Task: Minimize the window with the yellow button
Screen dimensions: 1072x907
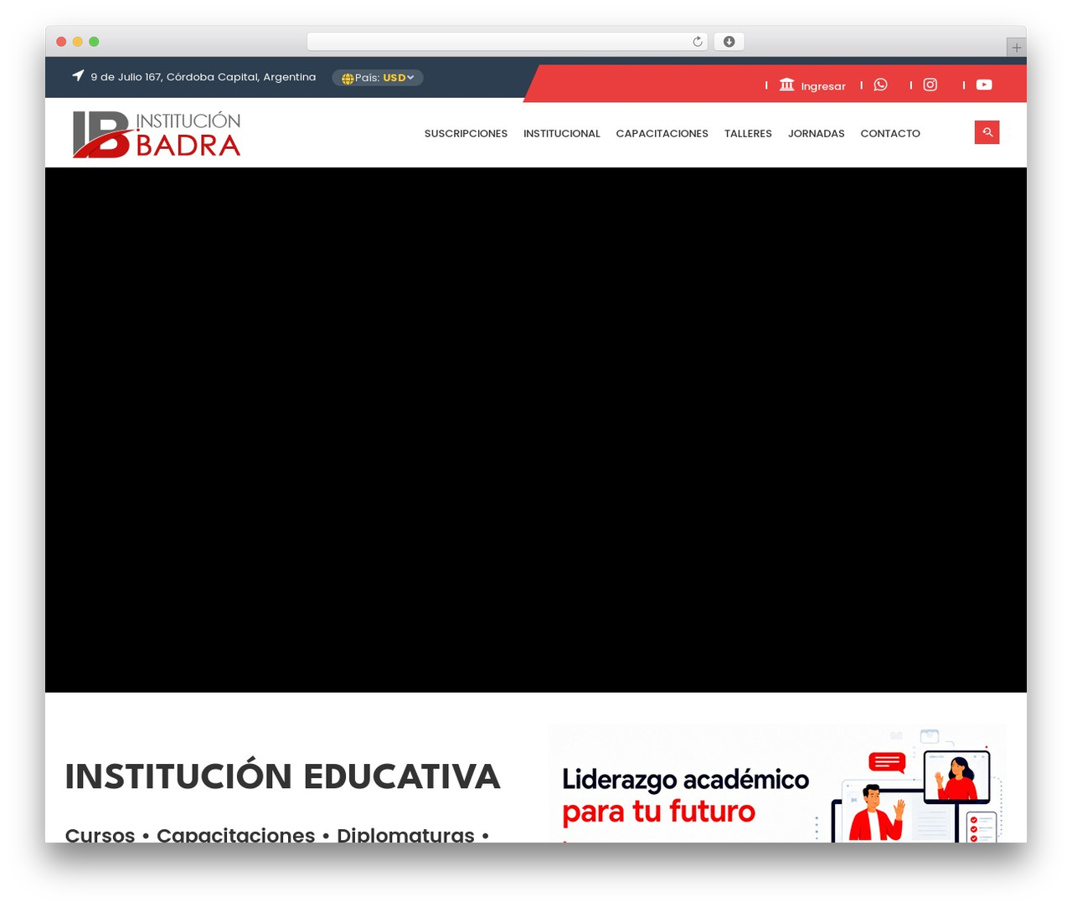Action: [78, 42]
